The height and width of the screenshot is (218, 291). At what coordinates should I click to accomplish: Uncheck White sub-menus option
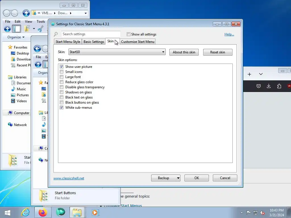(x=61, y=108)
